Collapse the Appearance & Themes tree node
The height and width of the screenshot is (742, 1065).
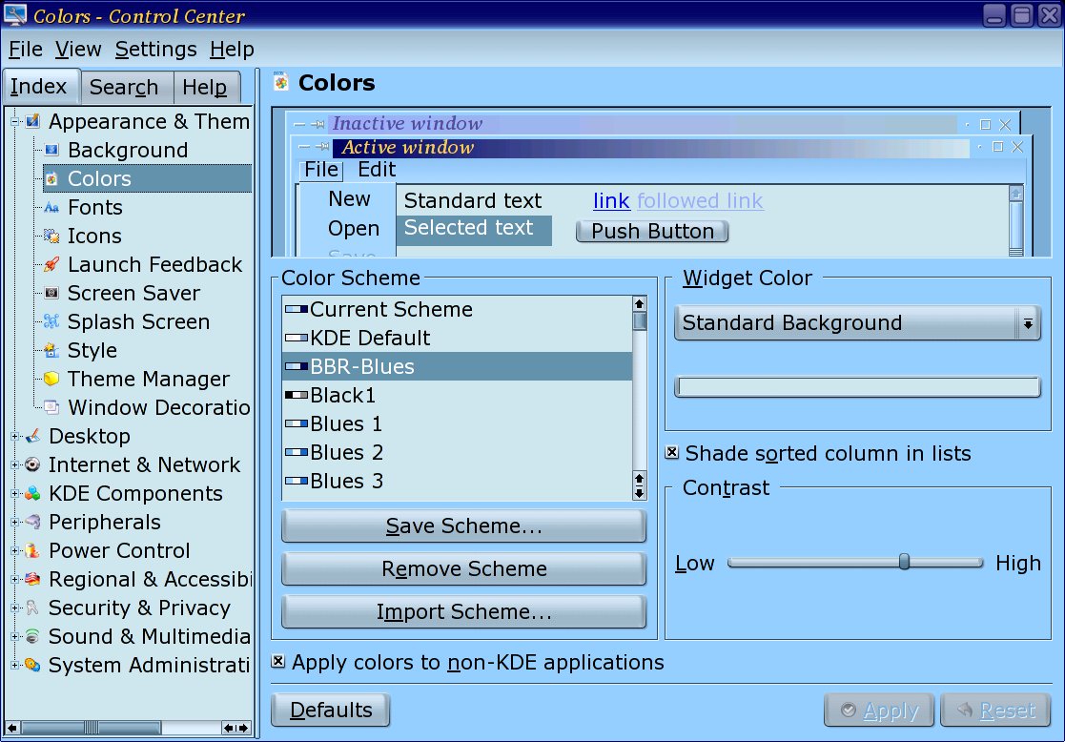14,122
